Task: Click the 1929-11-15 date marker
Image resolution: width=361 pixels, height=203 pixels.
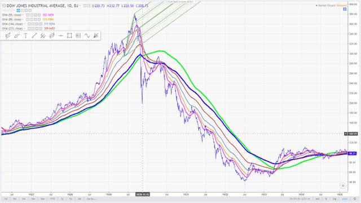Action: 143,195
